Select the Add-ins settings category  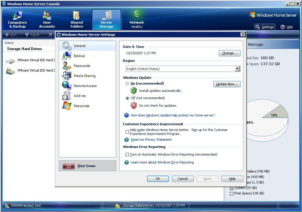tap(87, 96)
